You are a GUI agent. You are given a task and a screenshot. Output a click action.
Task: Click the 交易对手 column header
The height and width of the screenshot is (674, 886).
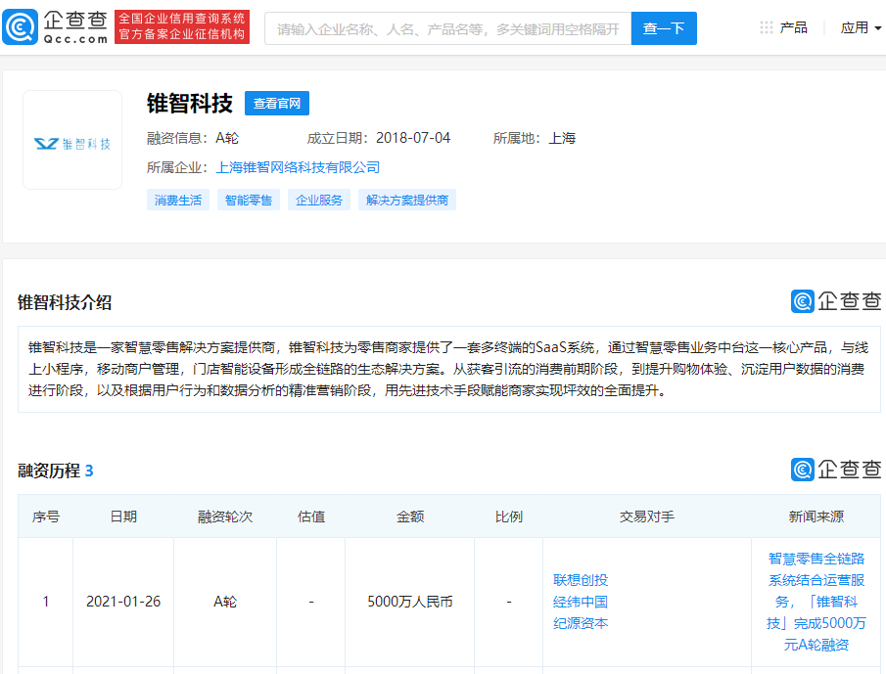coord(647,517)
